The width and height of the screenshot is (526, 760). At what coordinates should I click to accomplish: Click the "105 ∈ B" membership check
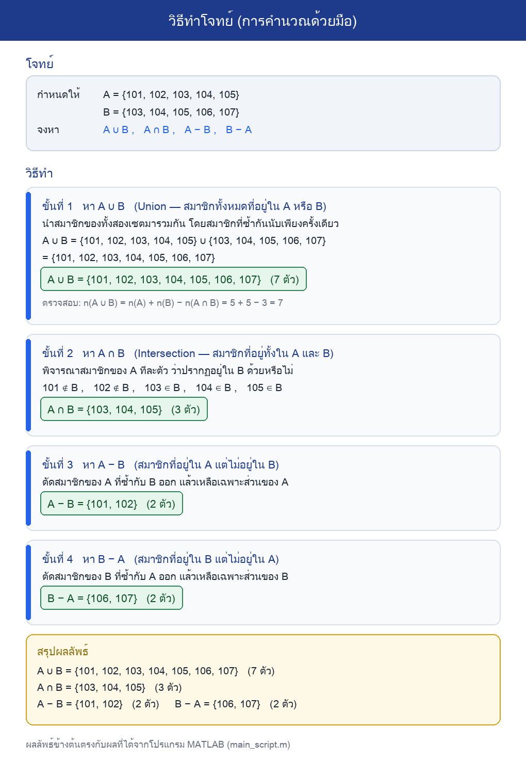click(265, 387)
